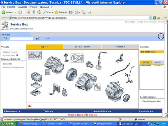
Task: Click the Vai go button
Action: [x=157, y=18]
